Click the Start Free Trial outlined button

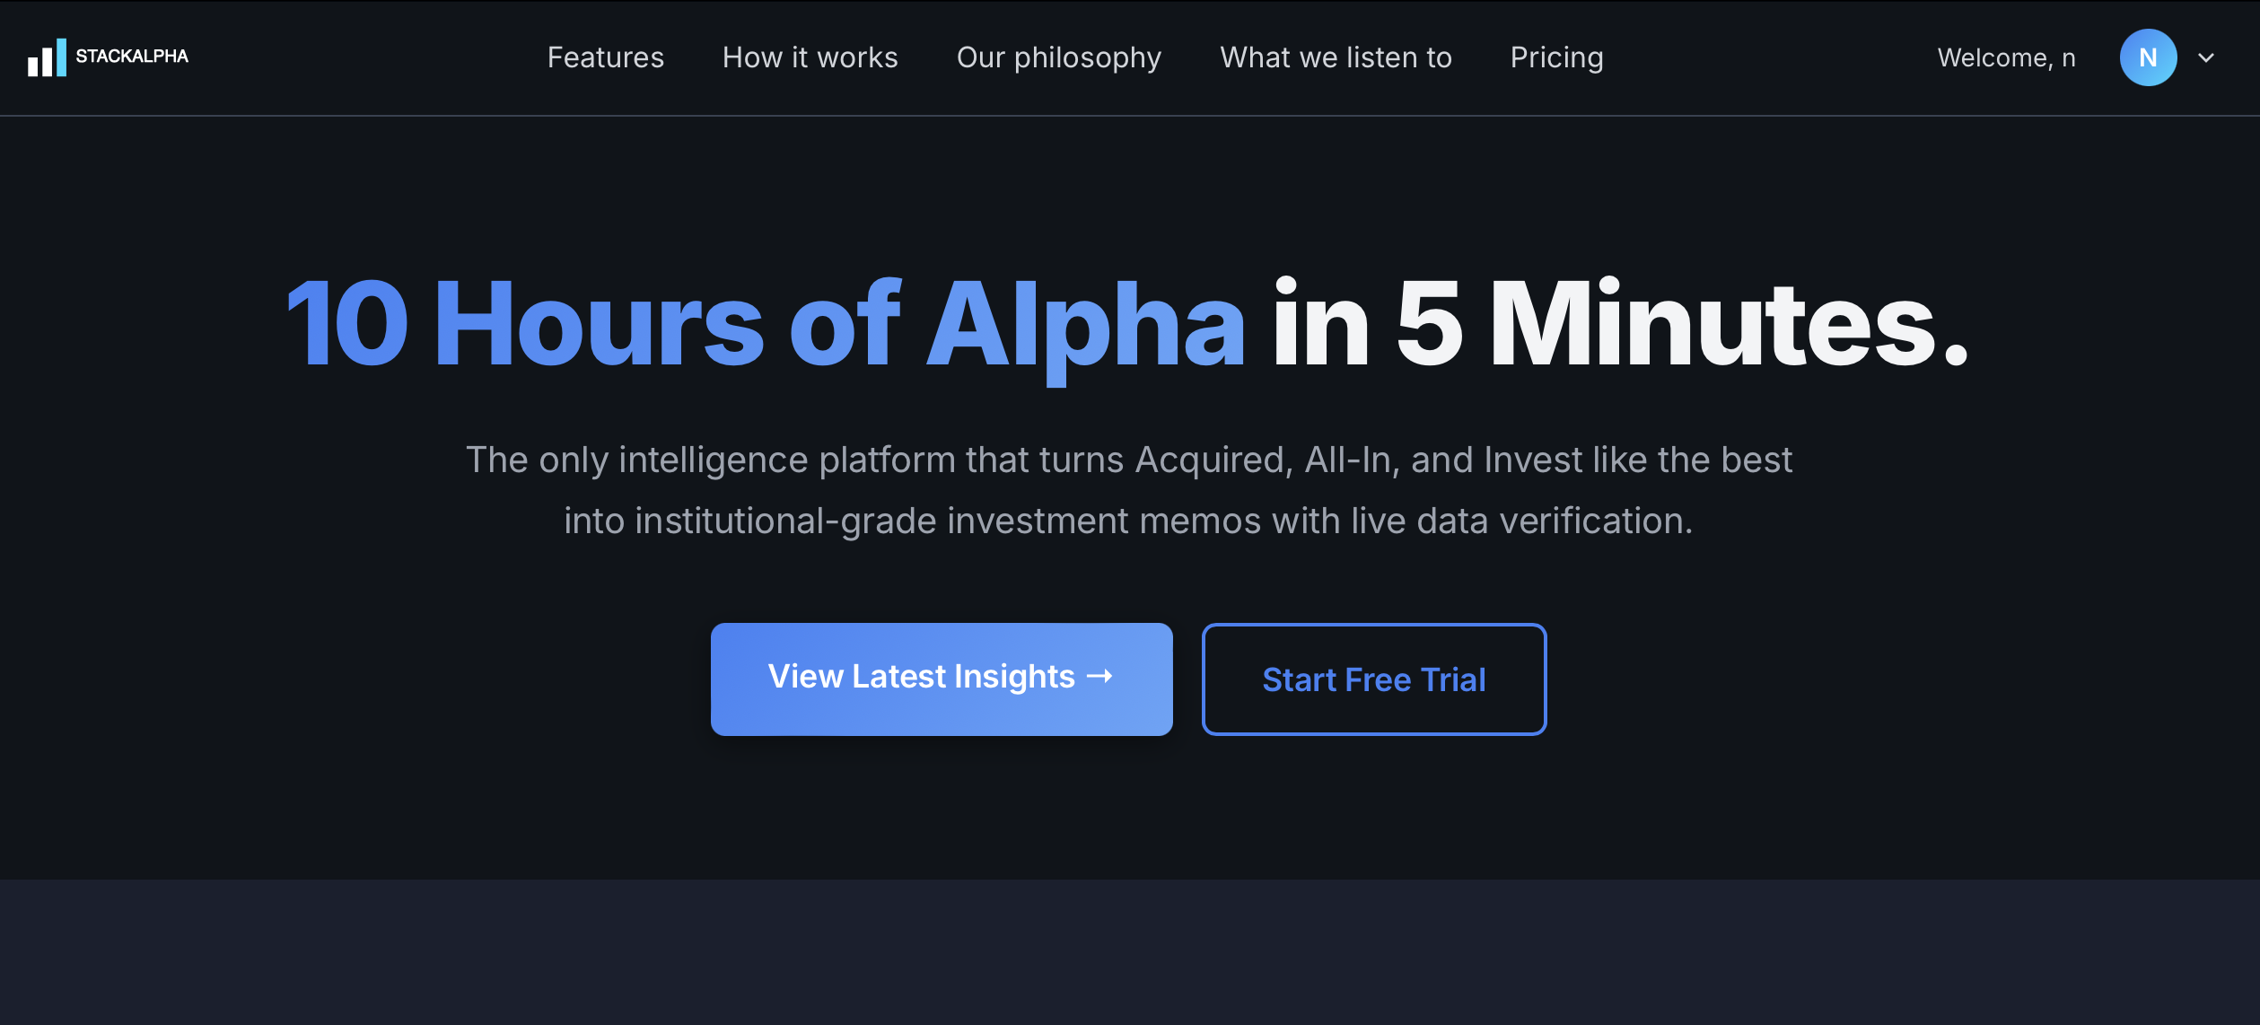pyautogui.click(x=1373, y=679)
